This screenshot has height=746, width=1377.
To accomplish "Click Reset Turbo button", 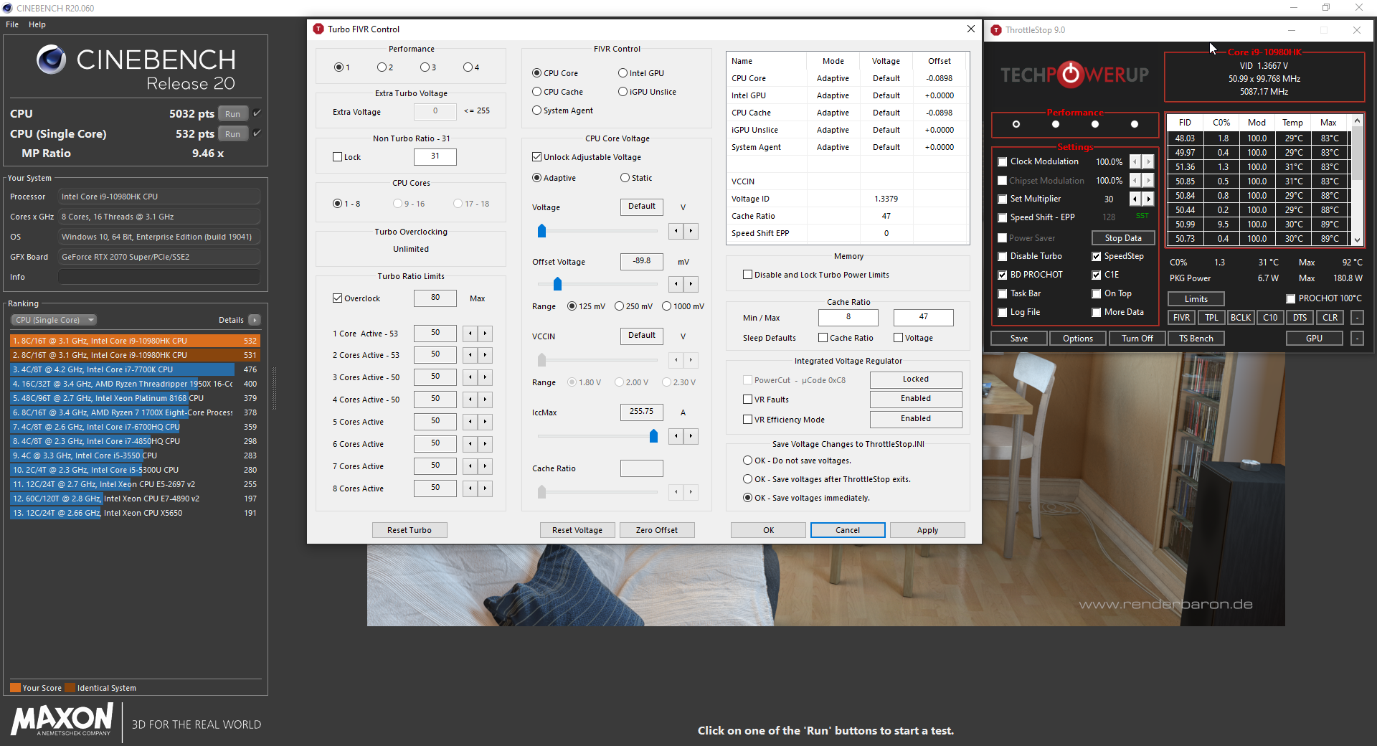I will coord(410,530).
